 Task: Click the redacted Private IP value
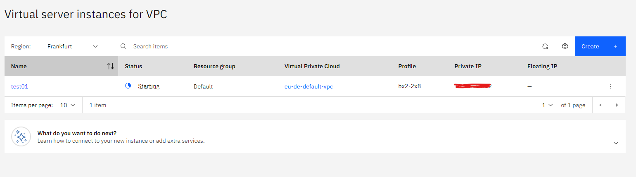coord(473,86)
